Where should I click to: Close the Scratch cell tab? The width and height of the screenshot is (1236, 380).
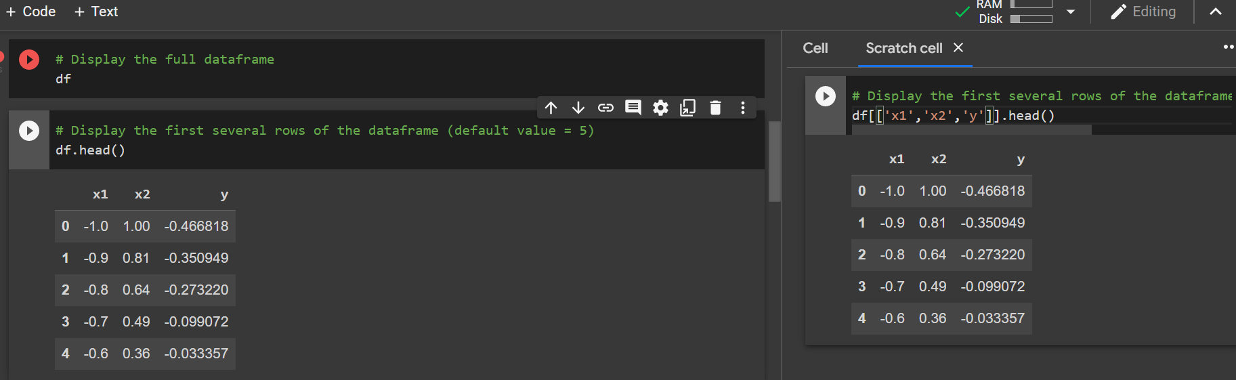coord(958,47)
